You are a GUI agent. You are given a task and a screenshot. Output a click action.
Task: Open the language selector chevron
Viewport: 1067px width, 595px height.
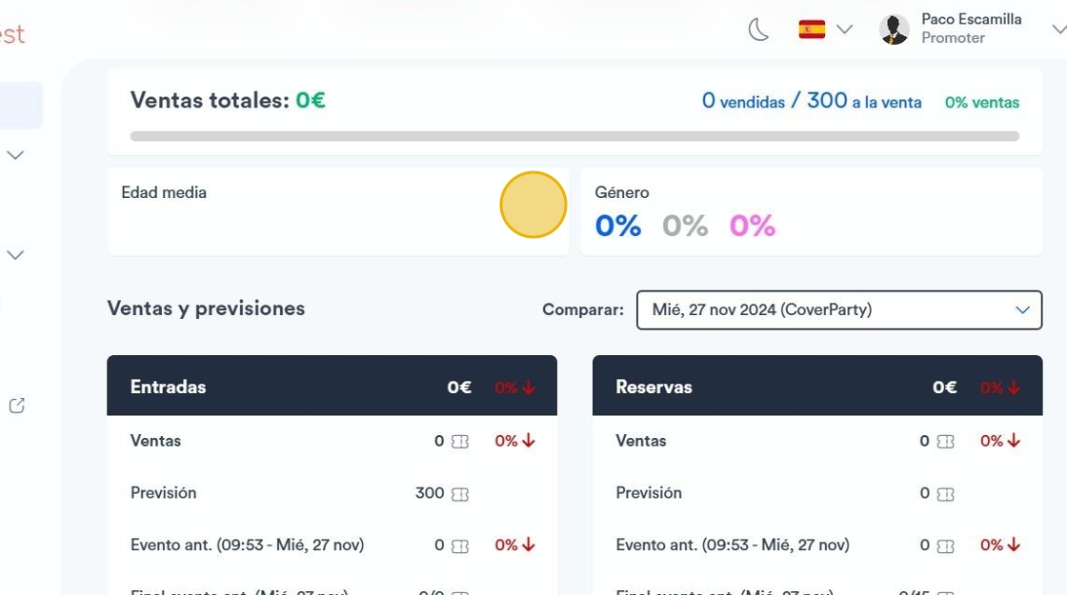pyautogui.click(x=844, y=30)
